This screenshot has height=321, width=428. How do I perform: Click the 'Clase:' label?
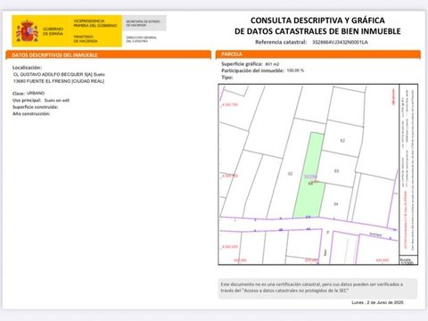click(x=19, y=94)
